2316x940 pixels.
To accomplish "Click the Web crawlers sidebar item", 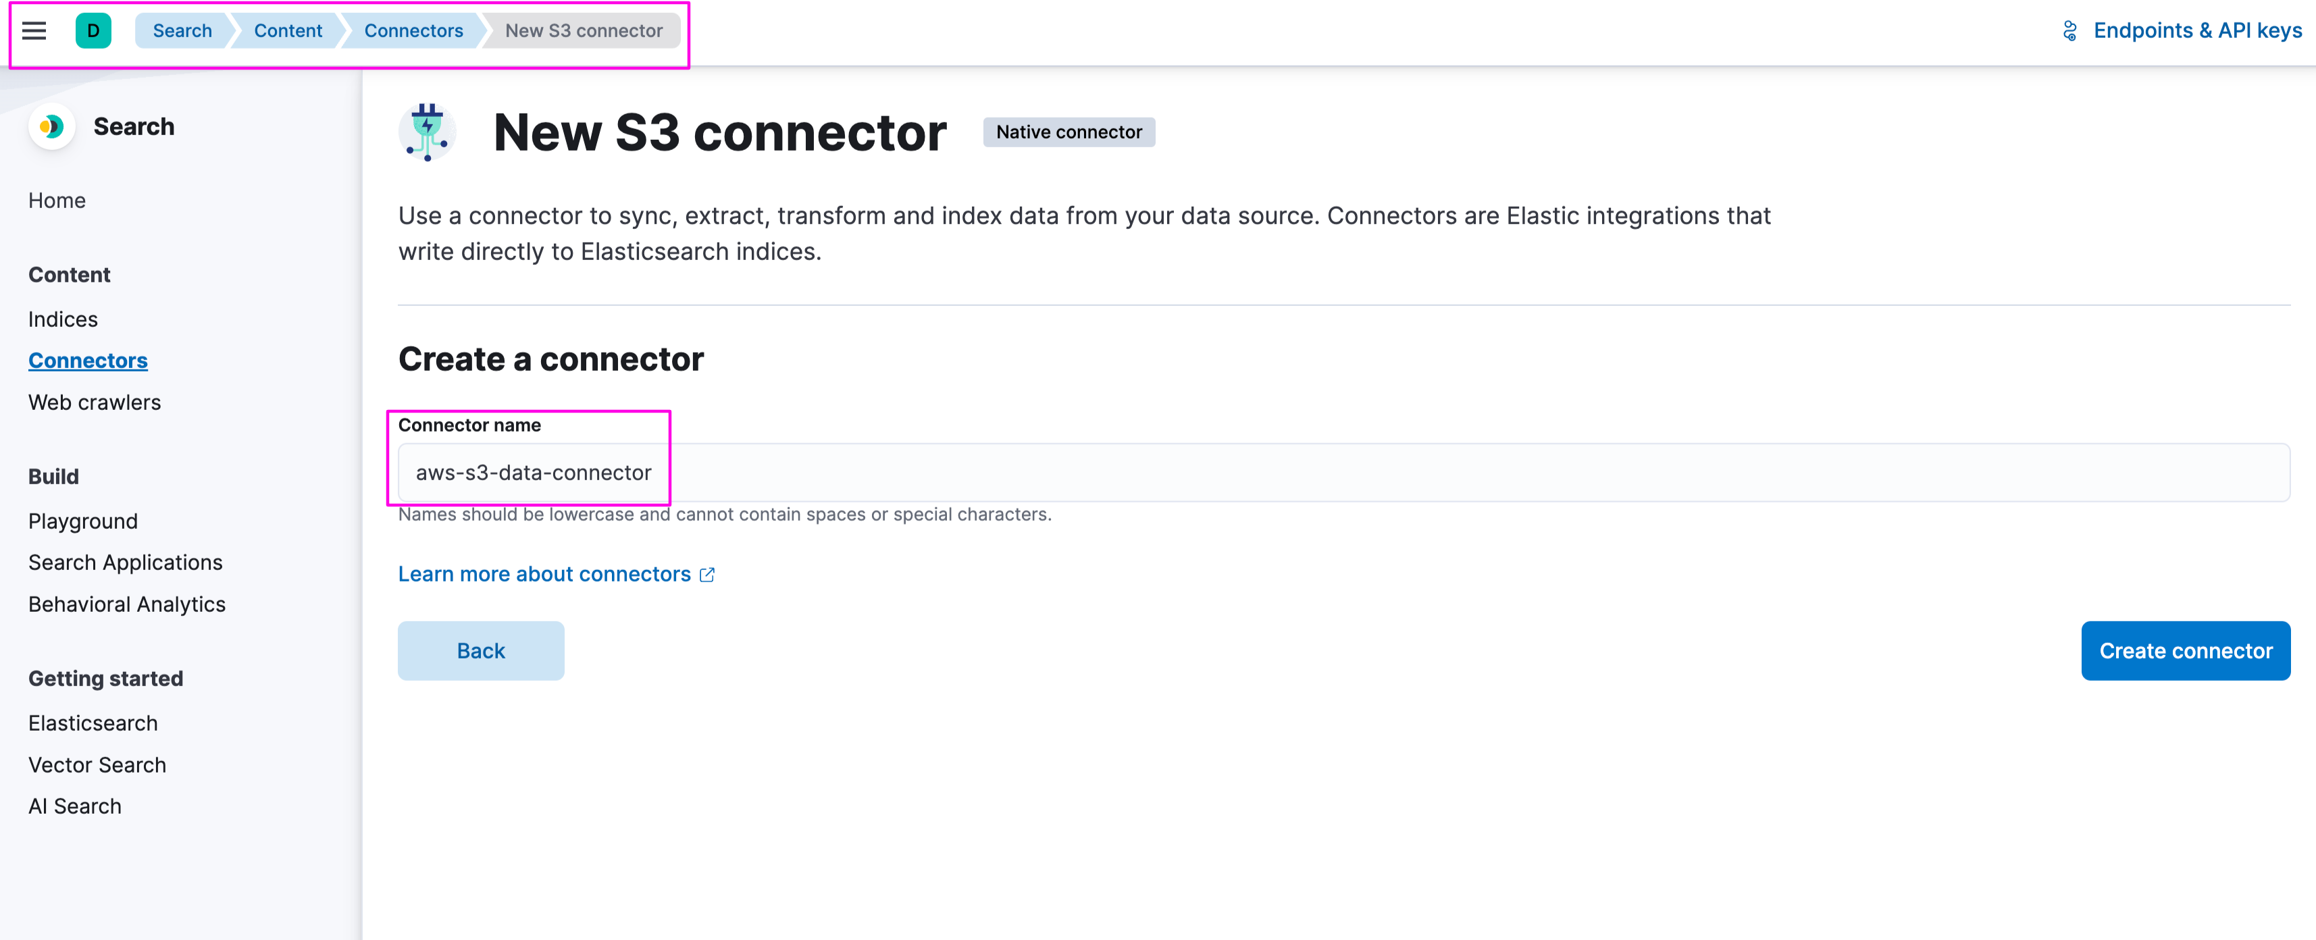I will (96, 401).
